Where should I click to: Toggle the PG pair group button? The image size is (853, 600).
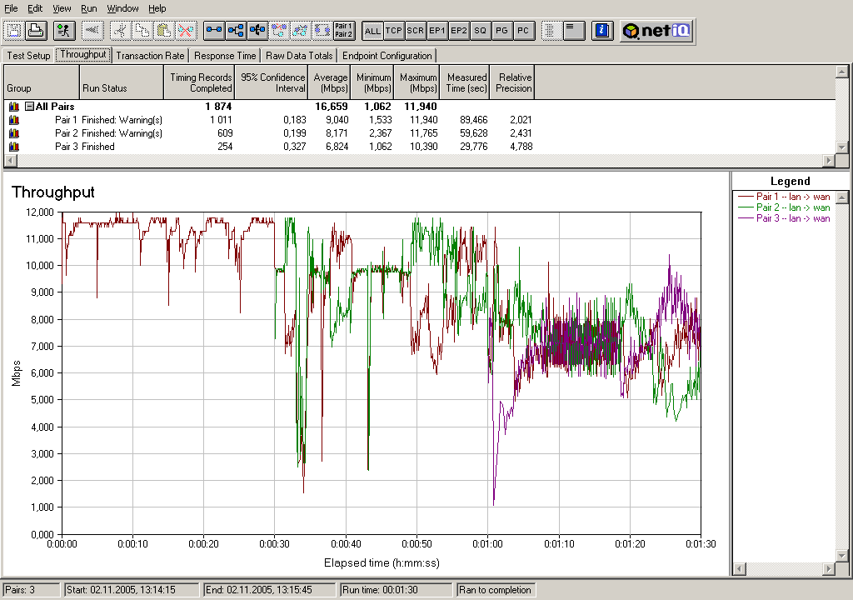pyautogui.click(x=501, y=31)
